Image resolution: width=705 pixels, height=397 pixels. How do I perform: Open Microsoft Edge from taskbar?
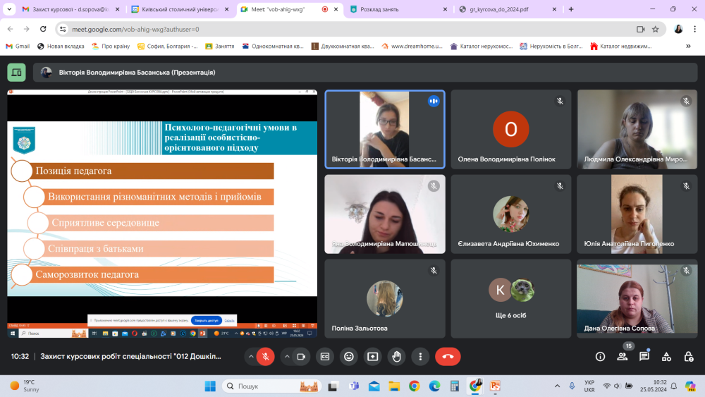pos(434,386)
